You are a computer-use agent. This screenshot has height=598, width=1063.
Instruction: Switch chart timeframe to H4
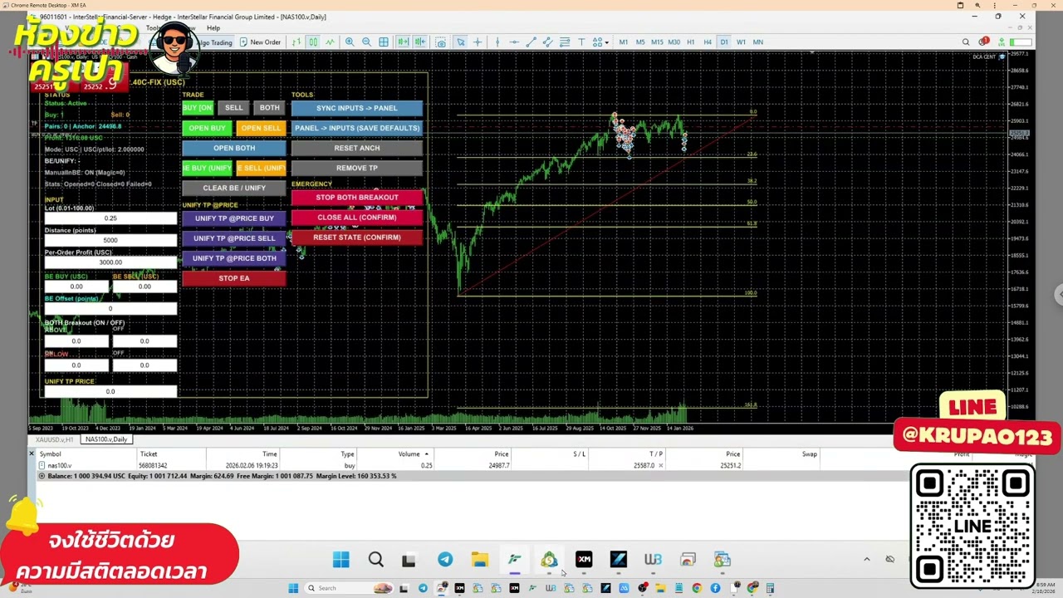(708, 42)
